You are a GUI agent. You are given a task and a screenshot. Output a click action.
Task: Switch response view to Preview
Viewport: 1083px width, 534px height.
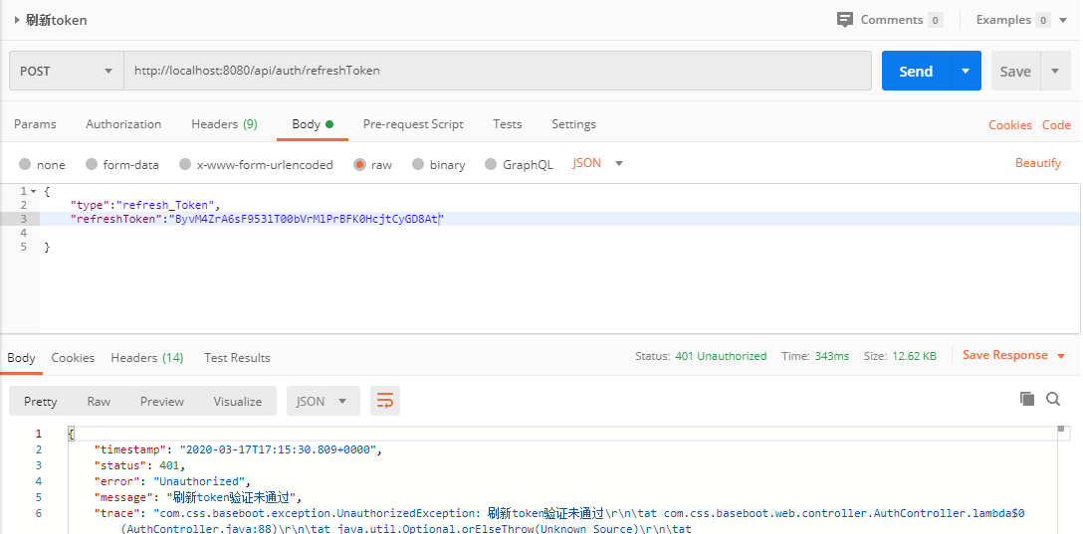[161, 401]
